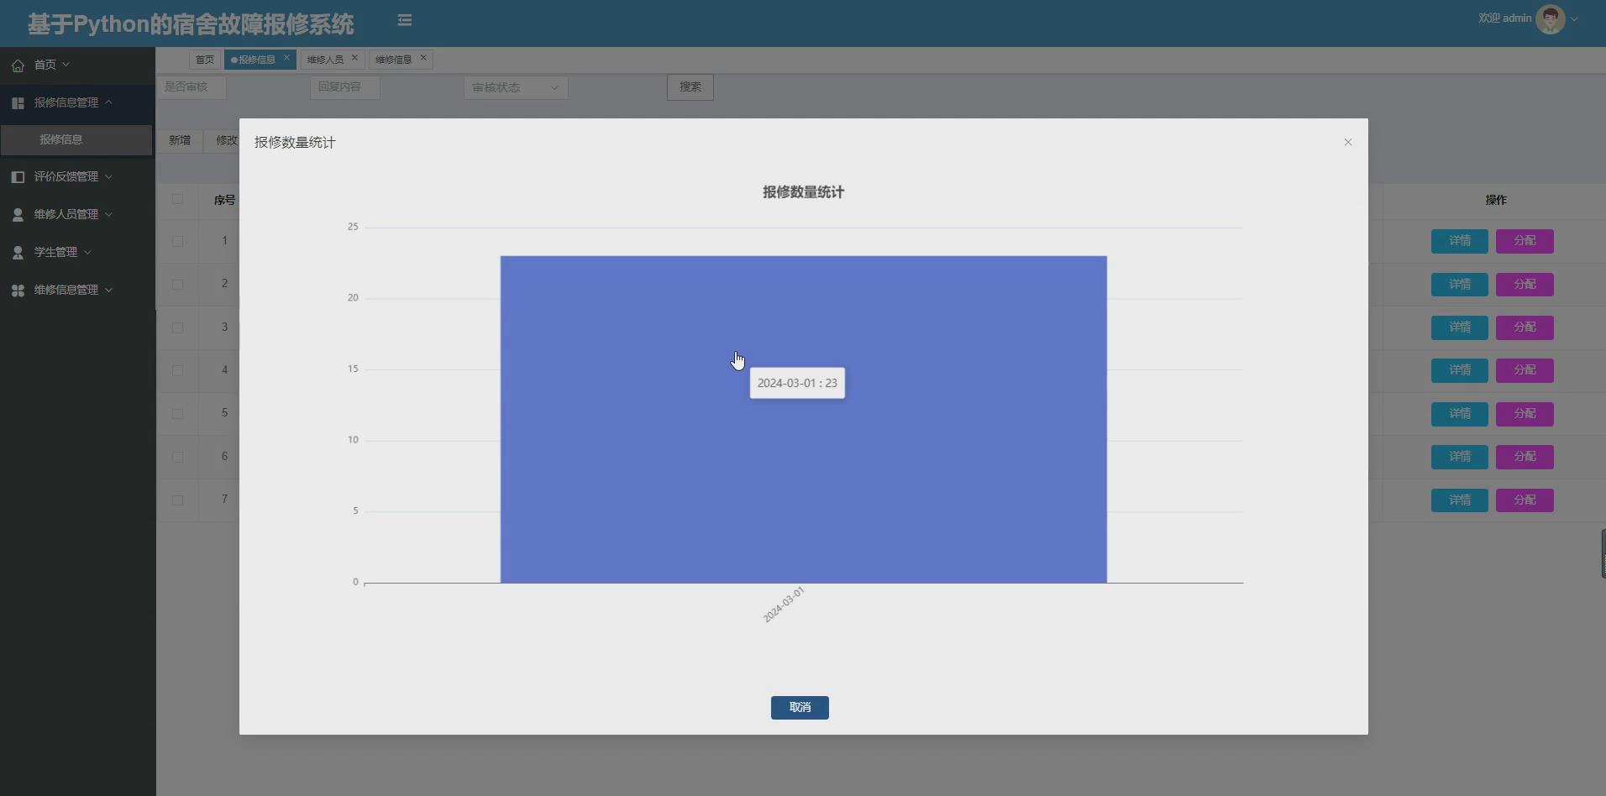Click the home icon in sidebar
Image resolution: width=1606 pixels, height=796 pixels.
point(18,65)
